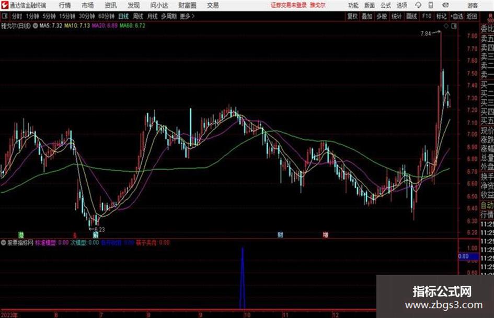Image resolution: width=494 pixels, height=318 pixels.
Task: Switch to the 5分钟 period tab
Action: 49,16
